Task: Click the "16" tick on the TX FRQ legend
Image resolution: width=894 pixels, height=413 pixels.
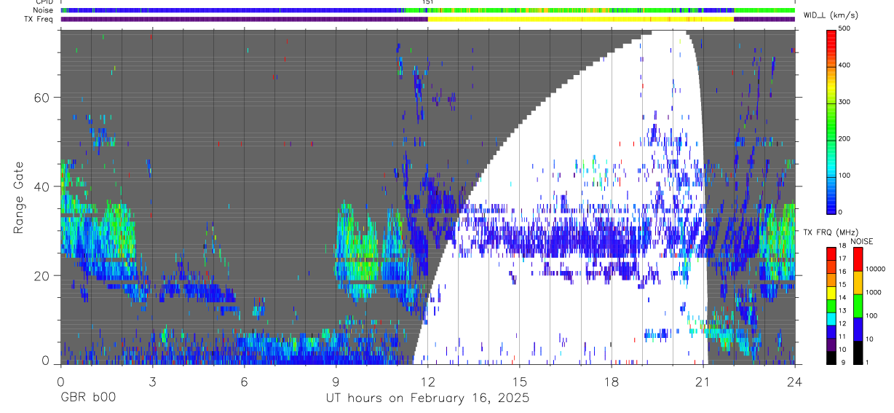Action: [844, 272]
